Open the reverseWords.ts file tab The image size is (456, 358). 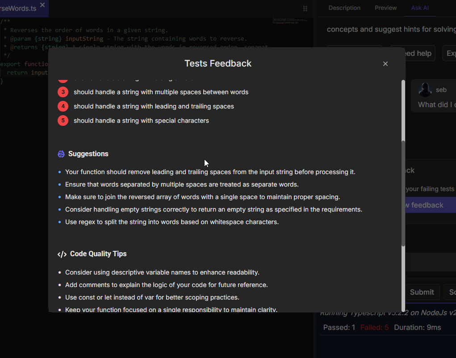(19, 9)
